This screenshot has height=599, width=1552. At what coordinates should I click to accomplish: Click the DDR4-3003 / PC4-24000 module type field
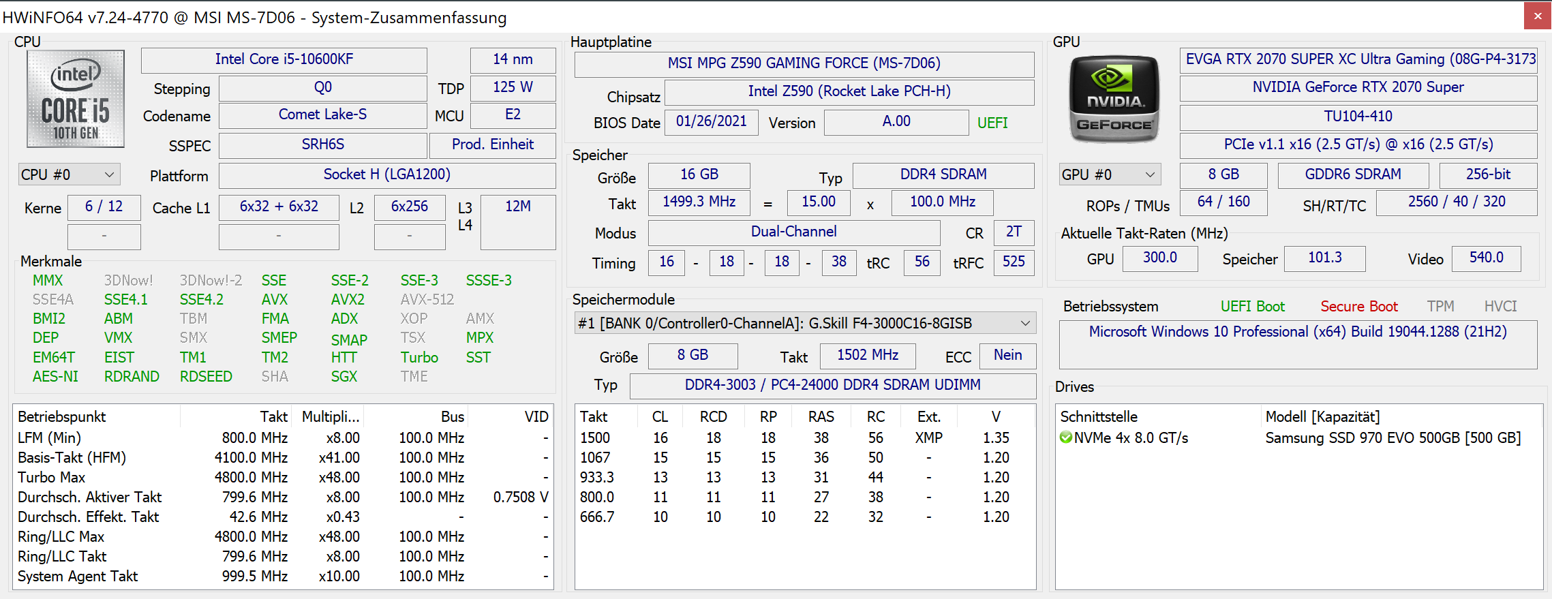[833, 385]
